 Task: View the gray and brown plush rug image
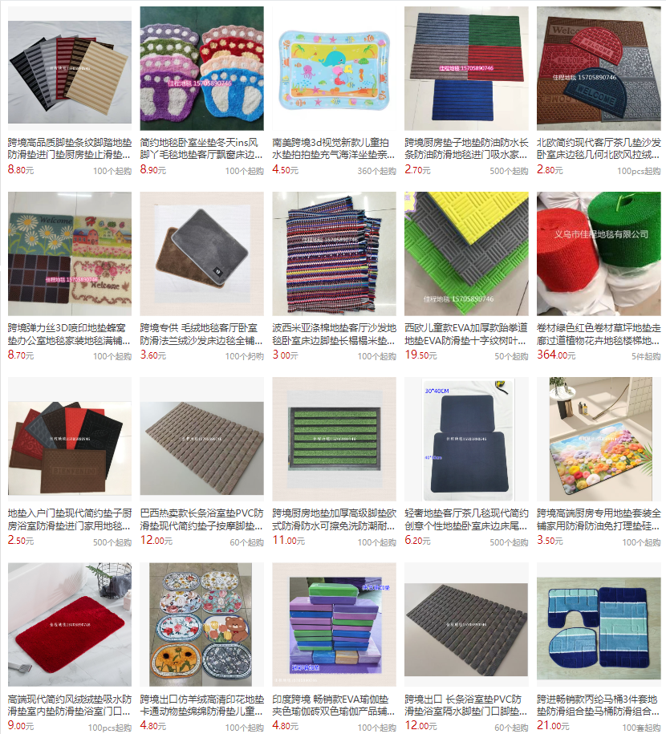point(202,253)
